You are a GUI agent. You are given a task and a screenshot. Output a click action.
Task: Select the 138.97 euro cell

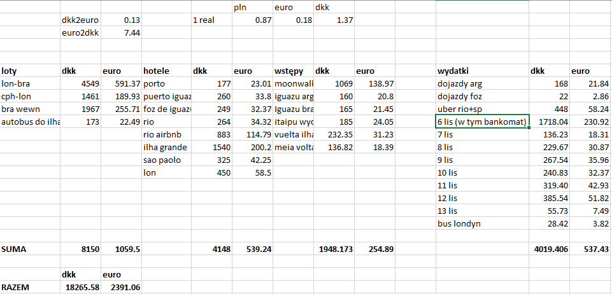tap(374, 83)
